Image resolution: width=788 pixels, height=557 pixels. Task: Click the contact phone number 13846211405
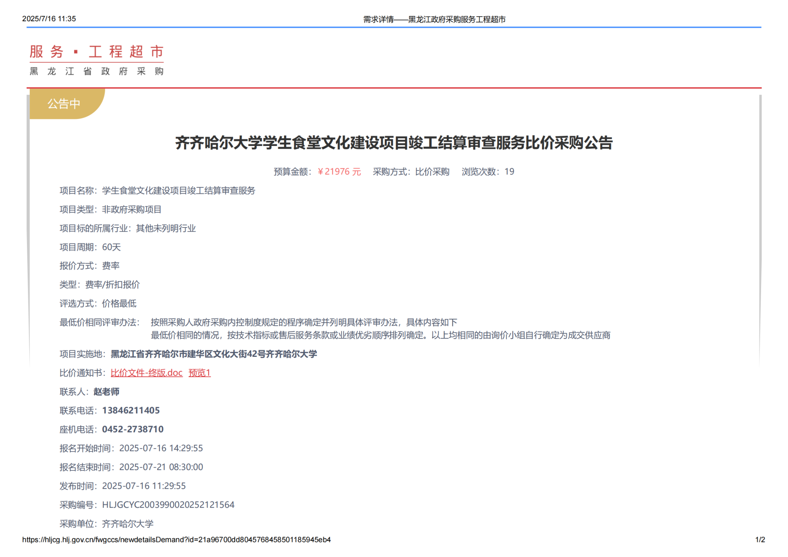tap(131, 410)
